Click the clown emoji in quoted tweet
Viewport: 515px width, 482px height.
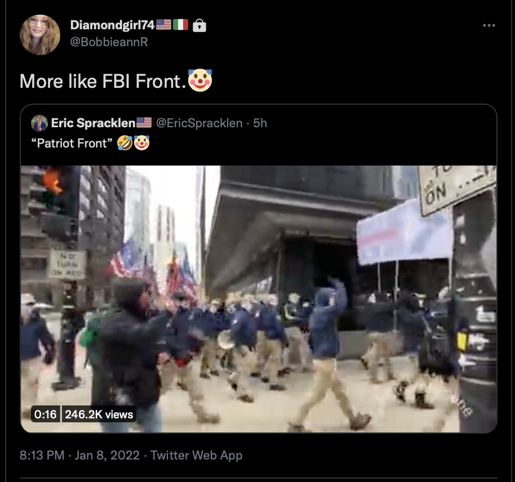click(x=141, y=143)
